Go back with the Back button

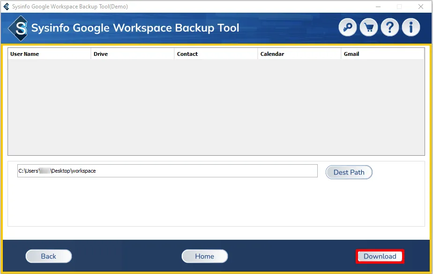(49, 256)
